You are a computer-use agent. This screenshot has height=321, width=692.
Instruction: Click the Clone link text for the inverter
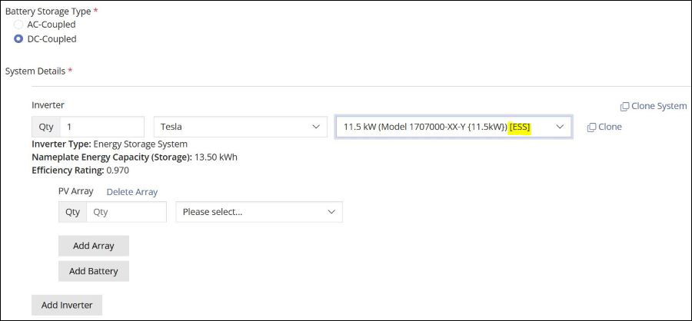click(610, 127)
